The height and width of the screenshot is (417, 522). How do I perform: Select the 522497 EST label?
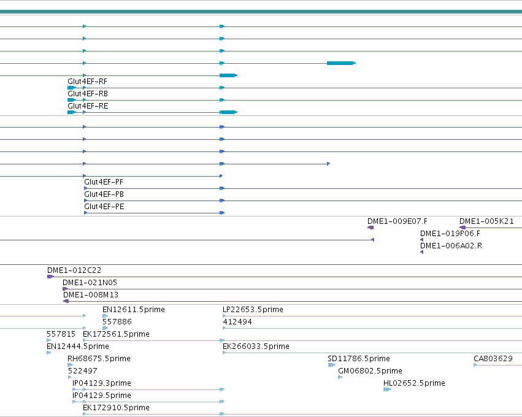click(83, 372)
